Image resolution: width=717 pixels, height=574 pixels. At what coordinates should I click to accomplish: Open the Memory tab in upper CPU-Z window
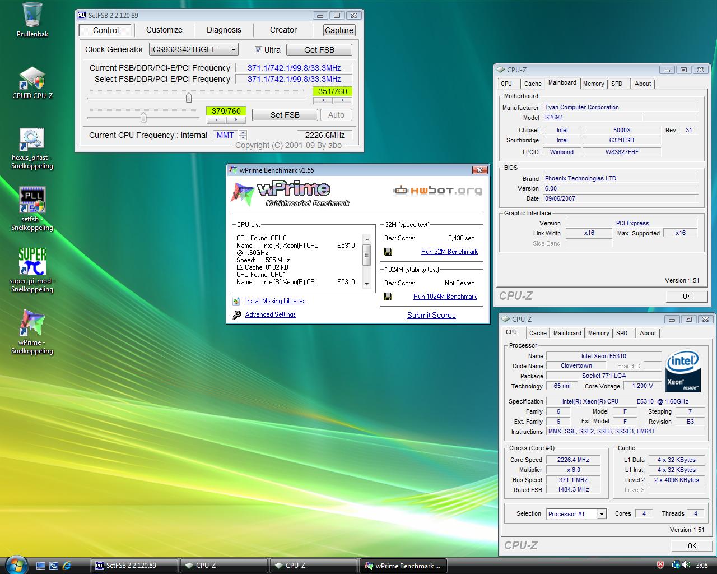[x=593, y=84]
